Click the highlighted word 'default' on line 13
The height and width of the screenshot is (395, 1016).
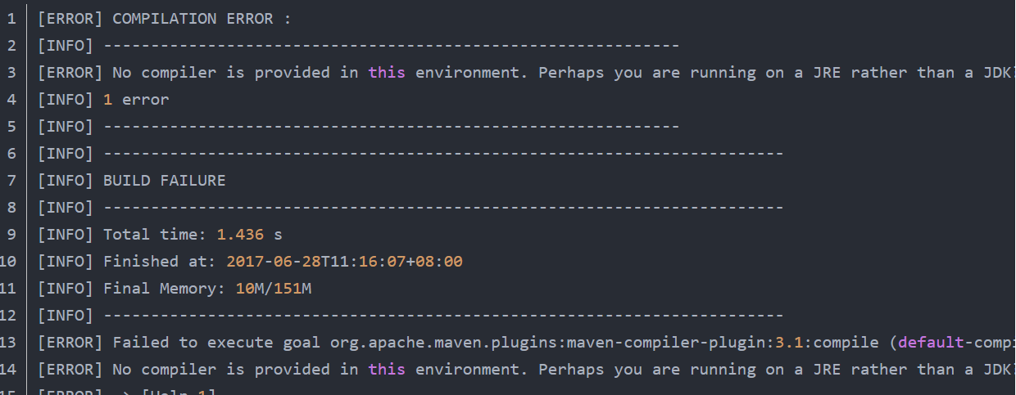(x=931, y=342)
